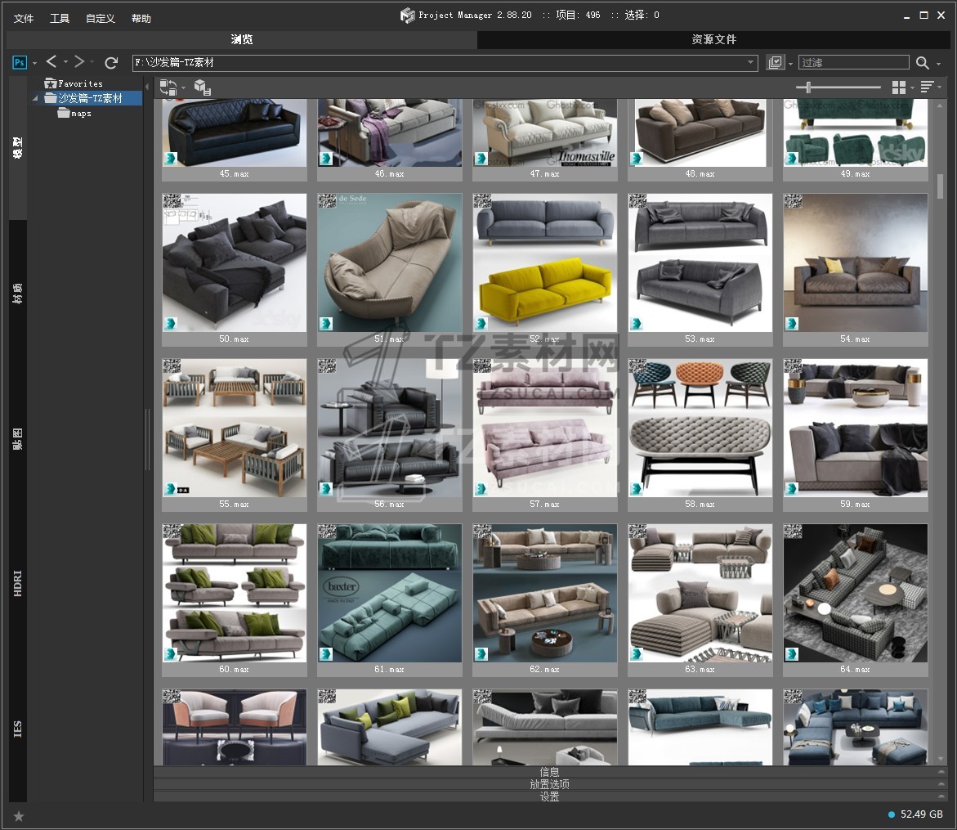This screenshot has height=830, width=957.
Task: Click the thumbnail size slider handle
Action: point(808,87)
